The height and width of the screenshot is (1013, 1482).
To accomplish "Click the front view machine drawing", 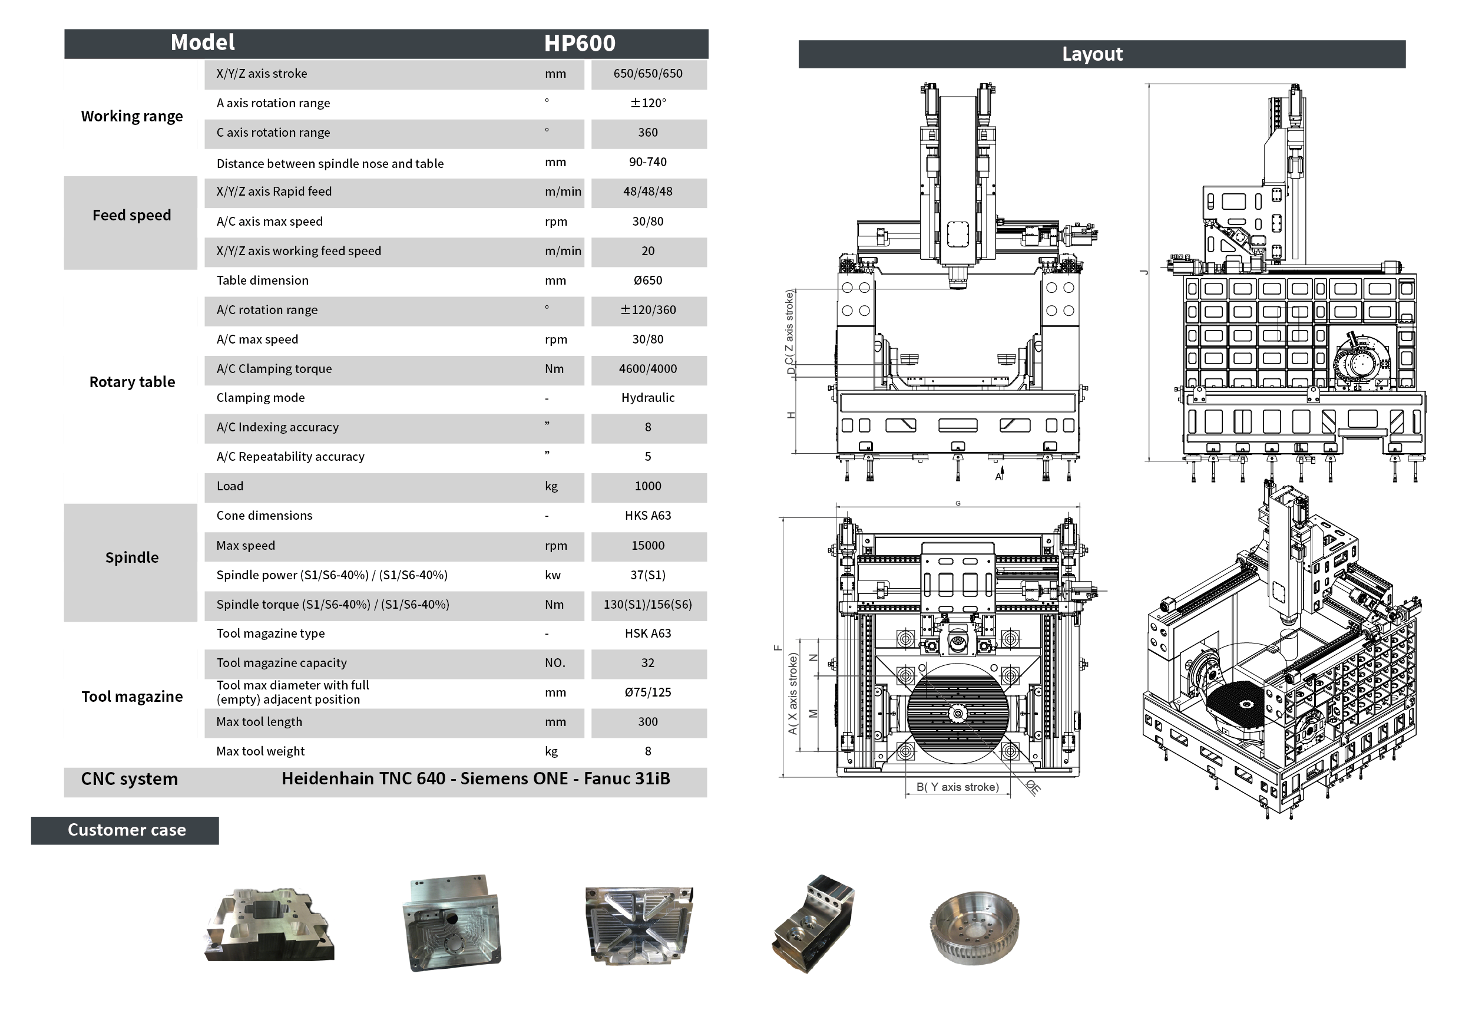I will point(957,287).
